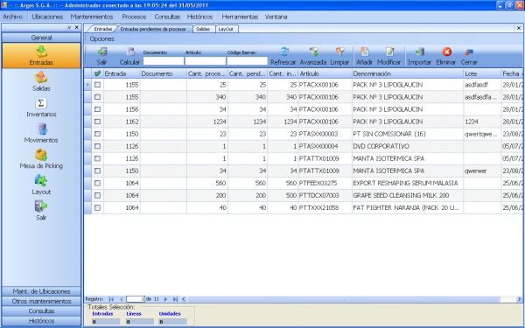Refresh list with Refrescar

[283, 56]
